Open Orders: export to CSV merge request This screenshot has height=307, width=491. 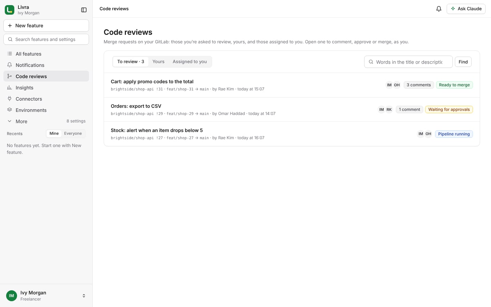pyautogui.click(x=292, y=109)
